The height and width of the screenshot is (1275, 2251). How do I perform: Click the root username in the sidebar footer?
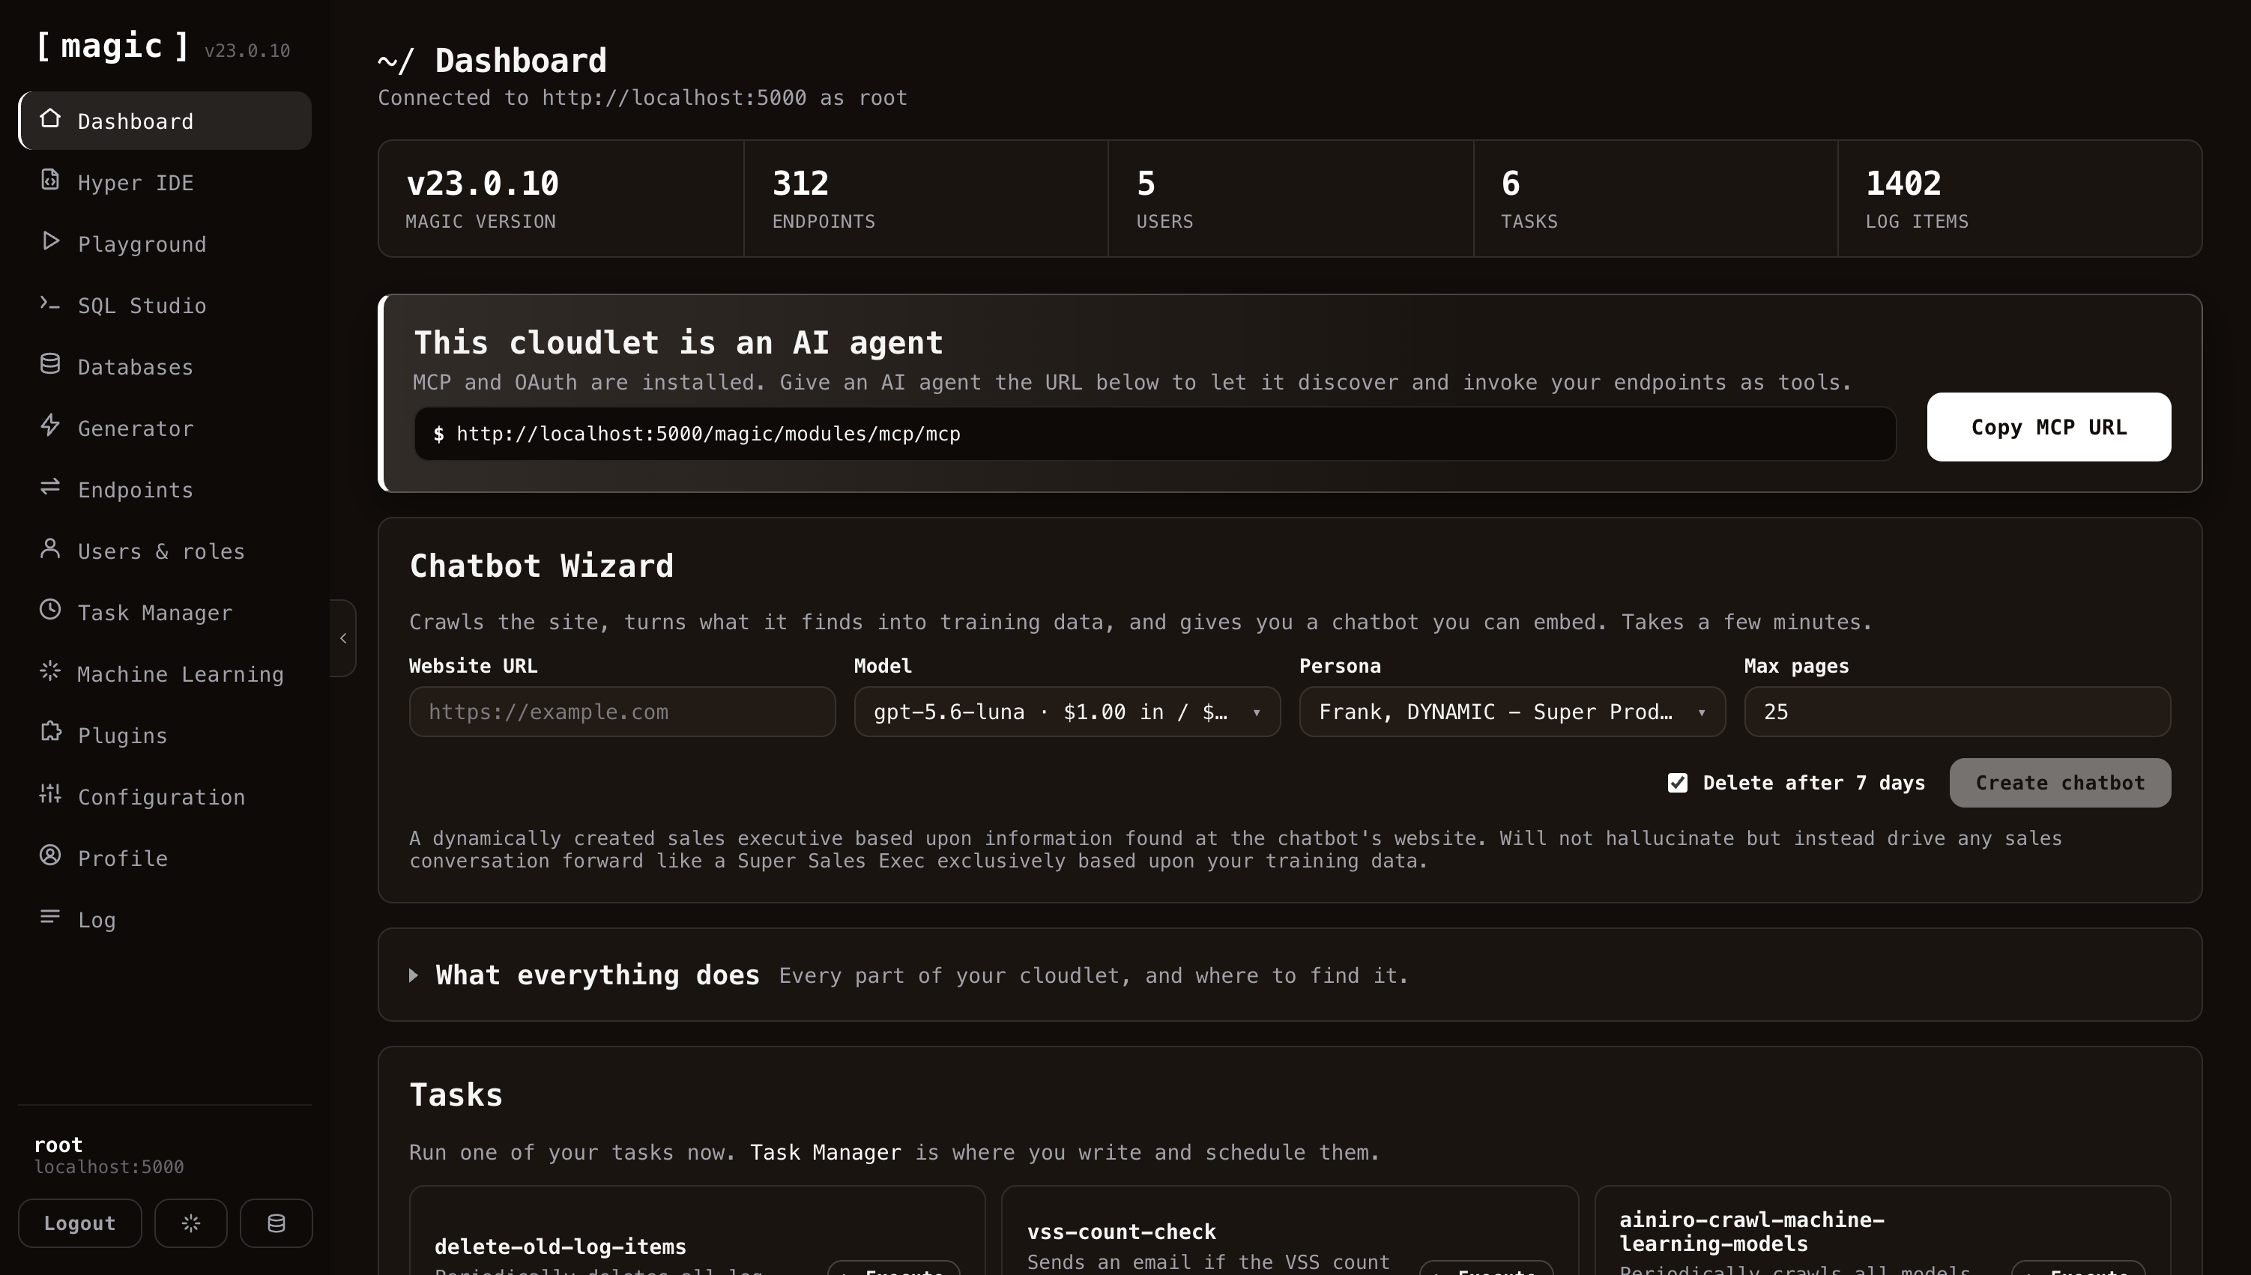[x=58, y=1145]
